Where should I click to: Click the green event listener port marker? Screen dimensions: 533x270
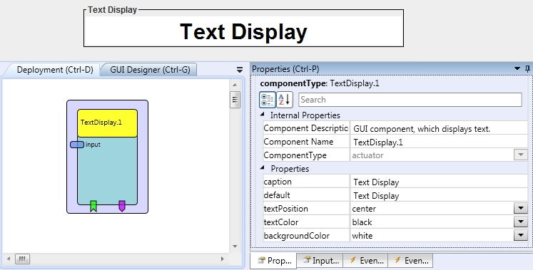93,206
